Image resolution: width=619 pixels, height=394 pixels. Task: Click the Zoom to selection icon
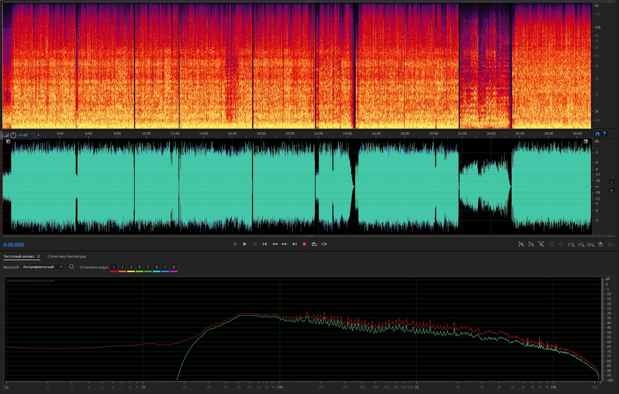591,244
